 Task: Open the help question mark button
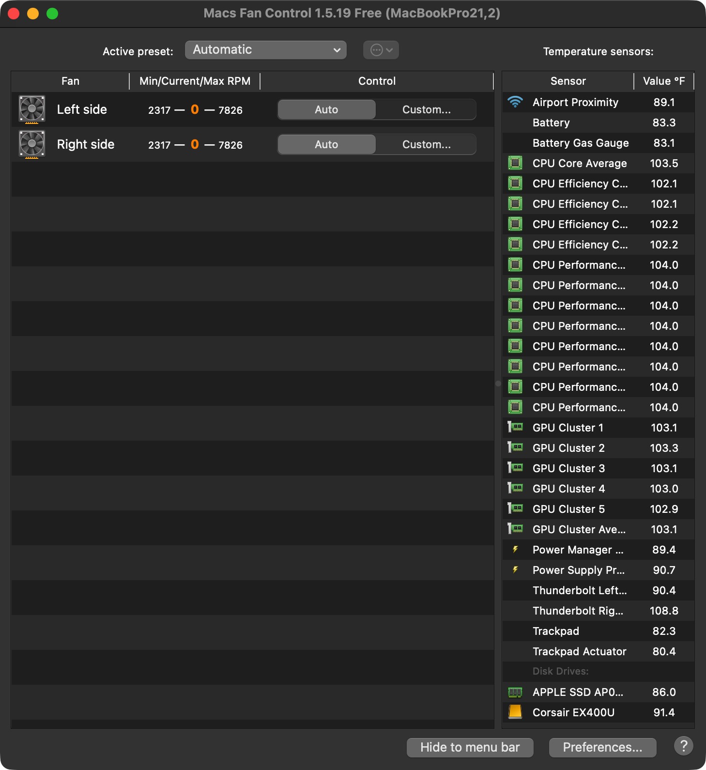683,746
